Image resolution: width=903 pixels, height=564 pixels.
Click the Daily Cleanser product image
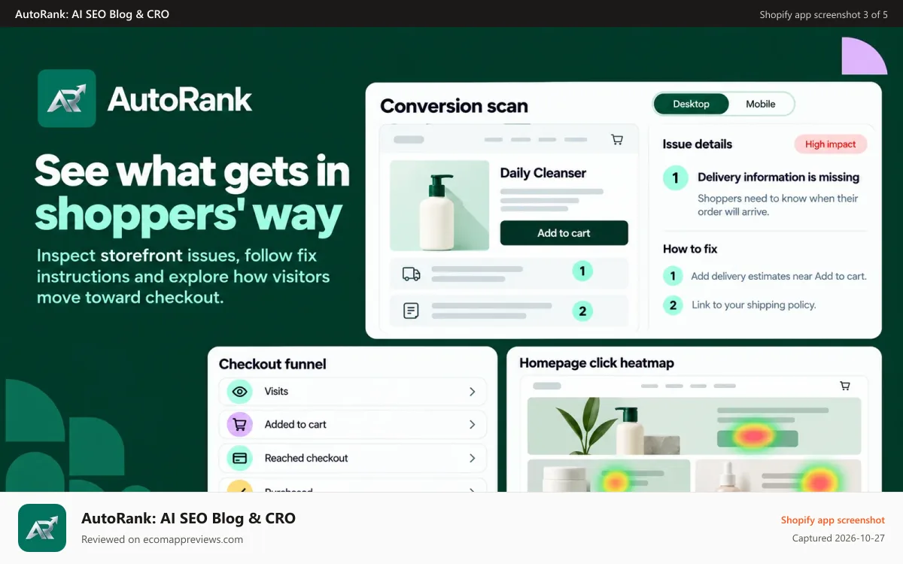[x=439, y=205]
